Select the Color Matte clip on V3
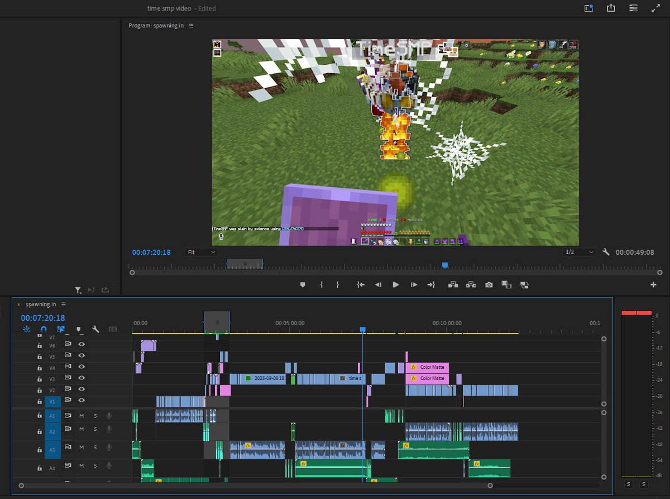670x499 pixels. [x=427, y=378]
